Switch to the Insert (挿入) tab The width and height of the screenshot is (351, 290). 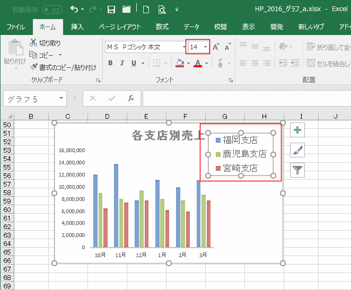click(77, 27)
